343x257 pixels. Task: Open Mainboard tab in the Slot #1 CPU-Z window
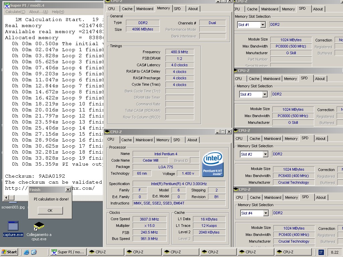tap(270, 9)
